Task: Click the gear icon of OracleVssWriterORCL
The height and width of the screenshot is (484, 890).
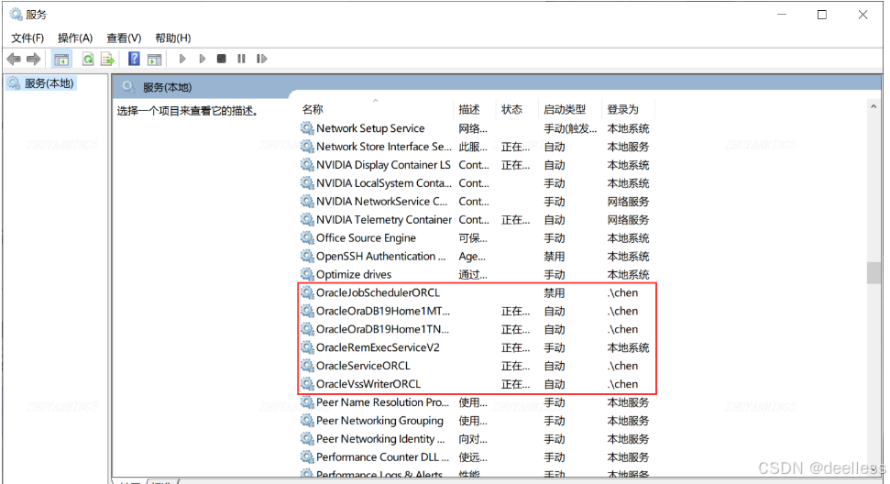Action: coord(307,383)
